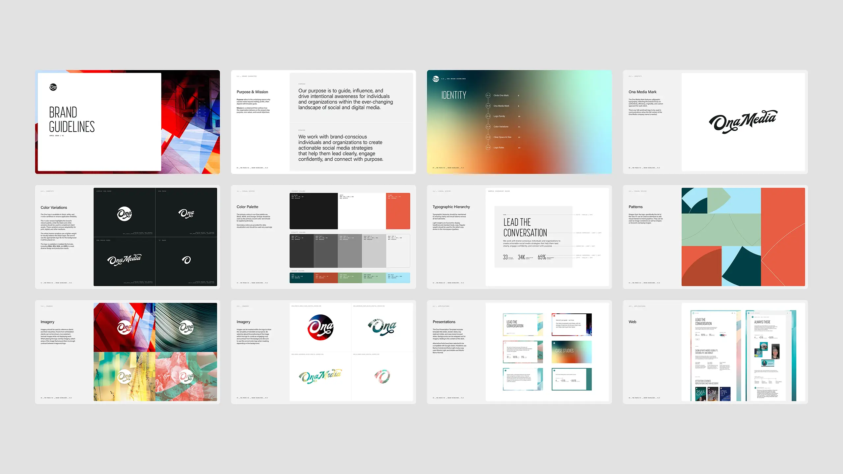Viewport: 843px width, 474px height.
Task: Select the Gray Tint 3 swatch
Action: (350, 251)
